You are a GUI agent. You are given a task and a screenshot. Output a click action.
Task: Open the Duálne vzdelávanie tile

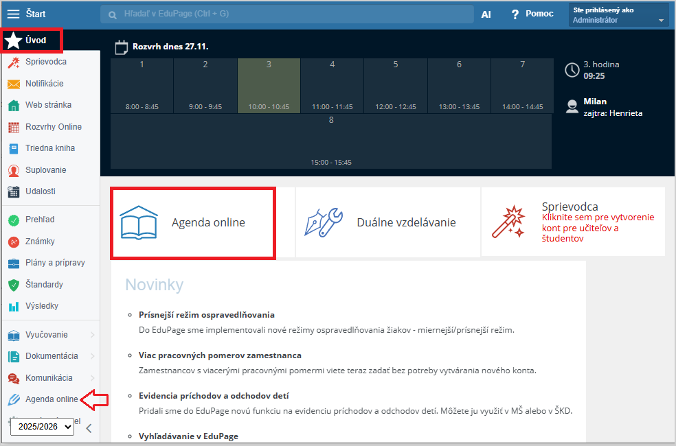(387, 223)
